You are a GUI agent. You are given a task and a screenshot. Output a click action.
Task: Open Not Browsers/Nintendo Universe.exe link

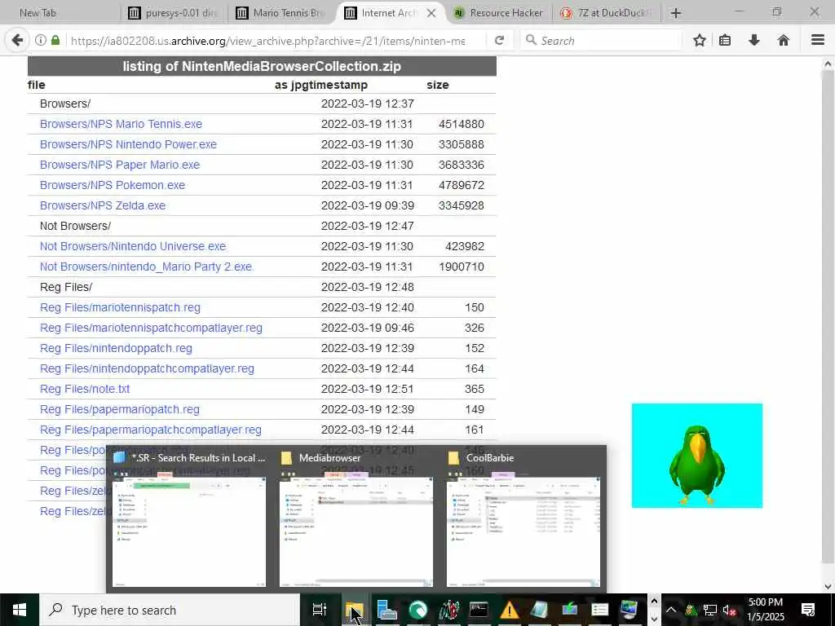tap(133, 246)
